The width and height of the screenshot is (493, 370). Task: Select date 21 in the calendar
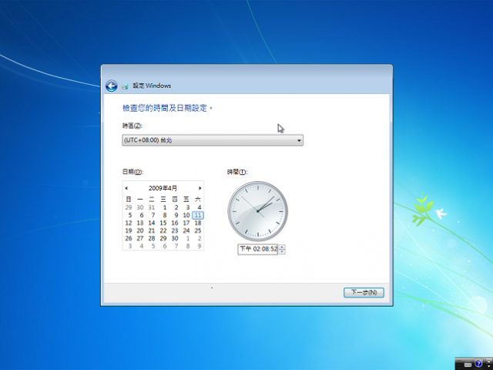pos(152,230)
